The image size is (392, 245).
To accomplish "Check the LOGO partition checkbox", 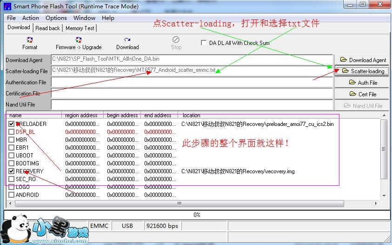I will click(x=11, y=187).
